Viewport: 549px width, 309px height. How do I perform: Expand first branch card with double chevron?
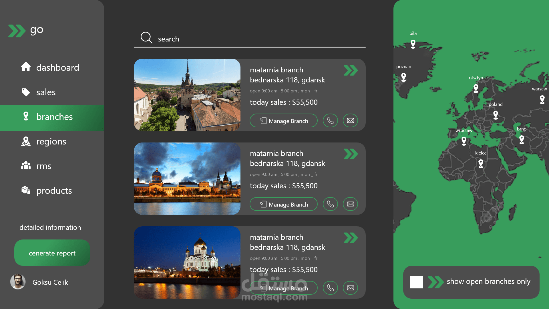tap(351, 70)
